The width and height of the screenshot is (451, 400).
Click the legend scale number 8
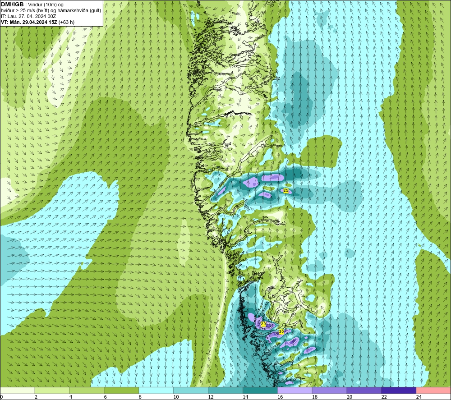coord(140,397)
